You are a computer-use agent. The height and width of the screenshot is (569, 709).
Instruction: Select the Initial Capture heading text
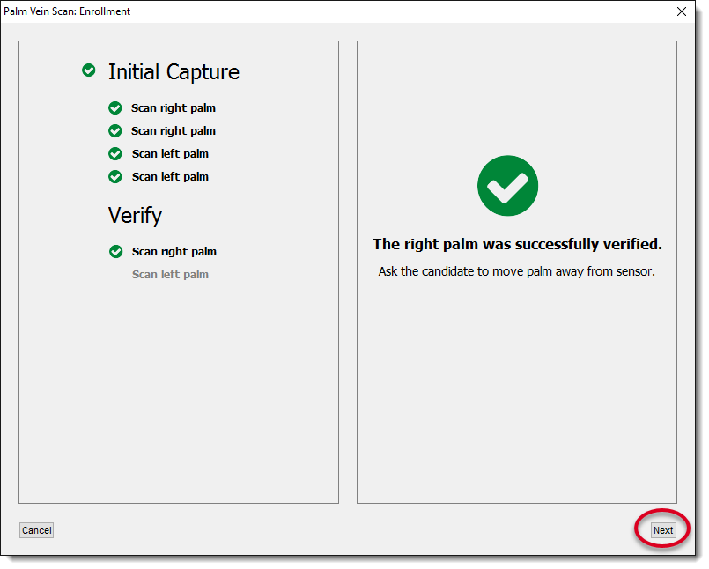pos(174,72)
